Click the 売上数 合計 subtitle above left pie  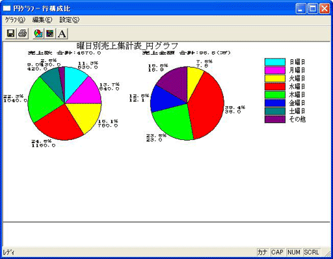coord(64,53)
